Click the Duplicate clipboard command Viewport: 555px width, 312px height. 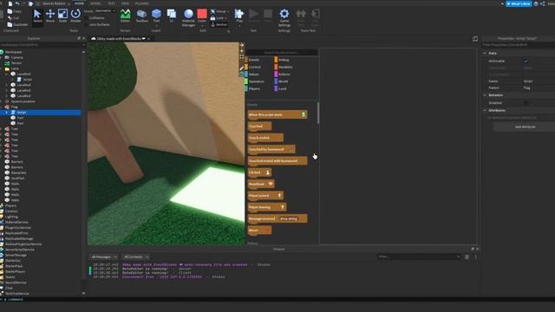(17, 24)
